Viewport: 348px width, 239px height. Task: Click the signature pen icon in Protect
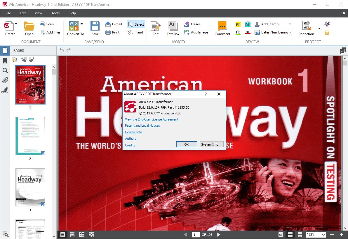click(x=327, y=24)
